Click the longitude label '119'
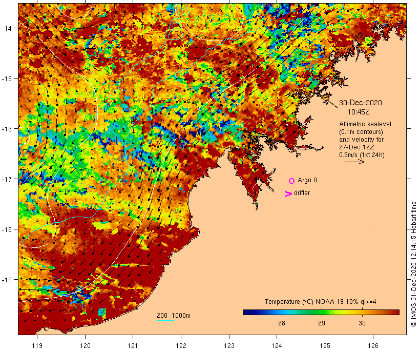 click(37, 345)
